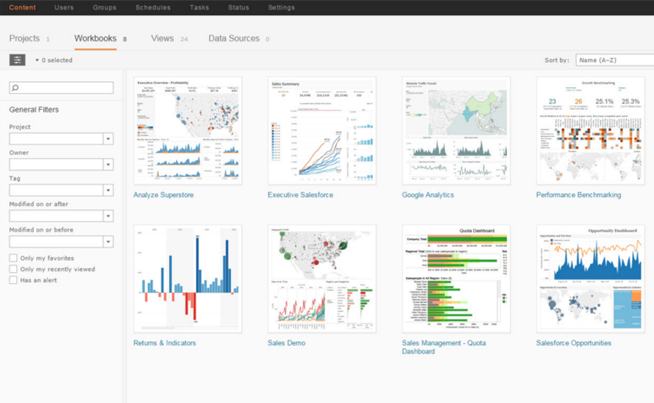Screen dimensions: 654x403
Task: Open the Returns & Indicators thumbnail
Action: coord(188,279)
